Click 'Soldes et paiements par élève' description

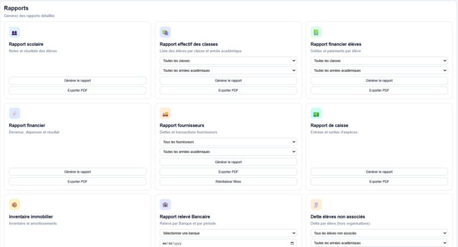coord(336,51)
